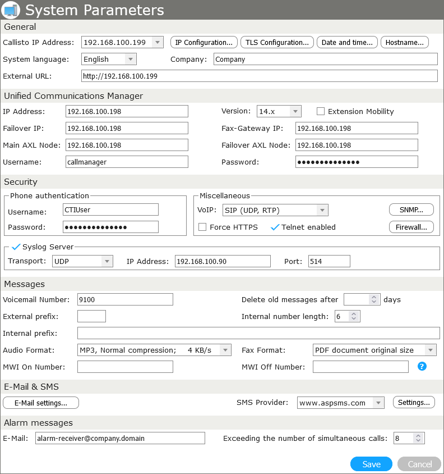Click the Failover IP field
Screen dimensions: 444x474
point(127,128)
